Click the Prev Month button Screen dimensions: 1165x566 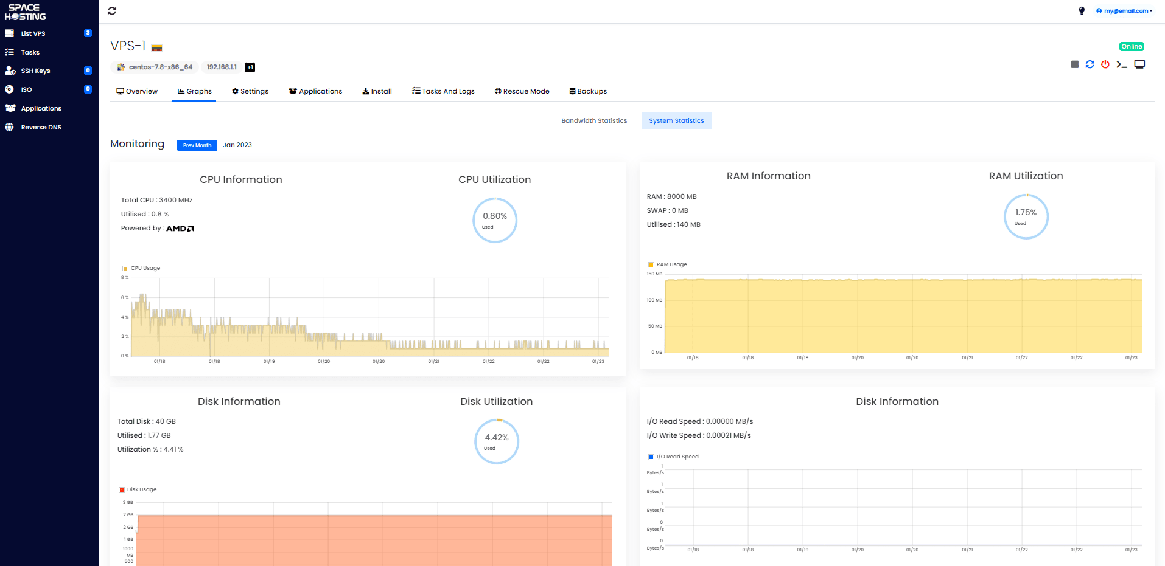(197, 145)
